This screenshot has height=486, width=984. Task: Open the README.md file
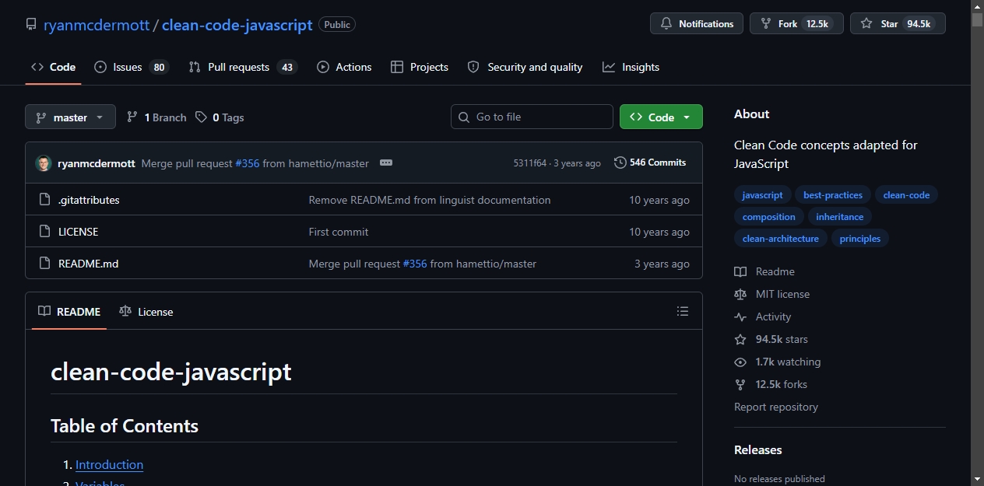tap(88, 264)
